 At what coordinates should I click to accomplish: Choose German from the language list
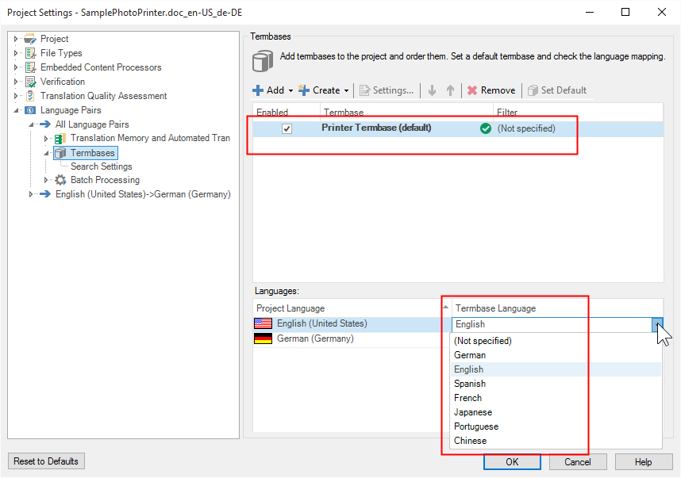tap(470, 355)
